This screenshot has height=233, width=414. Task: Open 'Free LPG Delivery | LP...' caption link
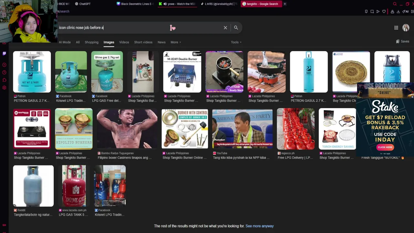point(295,158)
